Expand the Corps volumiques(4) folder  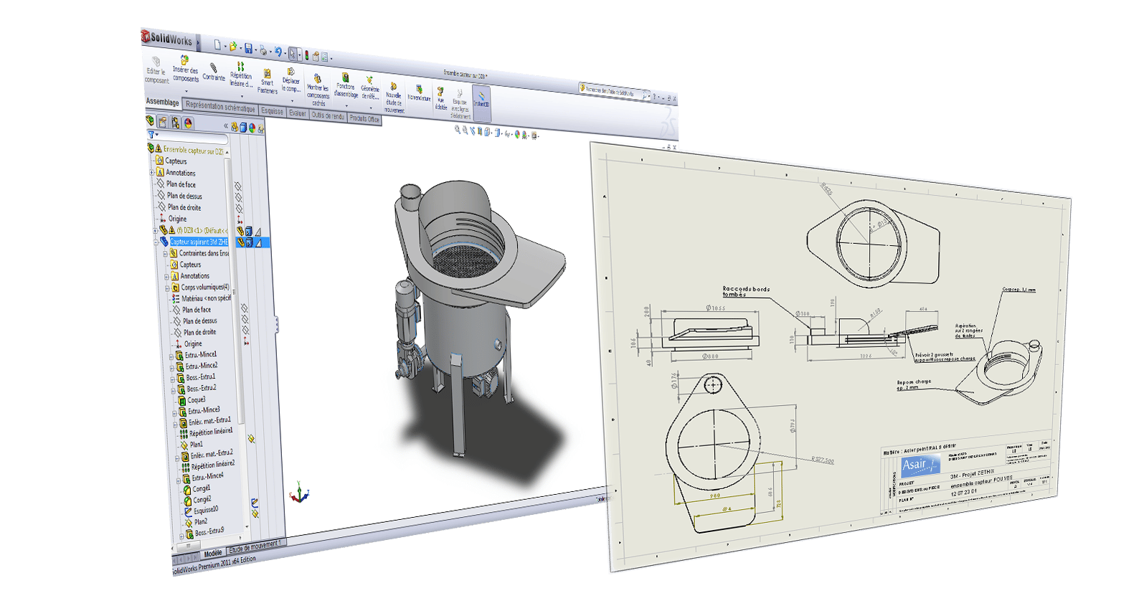(x=168, y=288)
